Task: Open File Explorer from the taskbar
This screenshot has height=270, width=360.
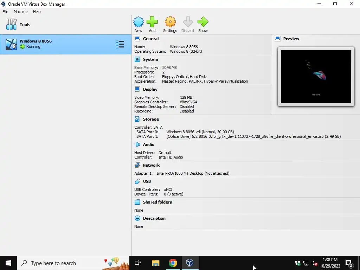Action: (155, 263)
